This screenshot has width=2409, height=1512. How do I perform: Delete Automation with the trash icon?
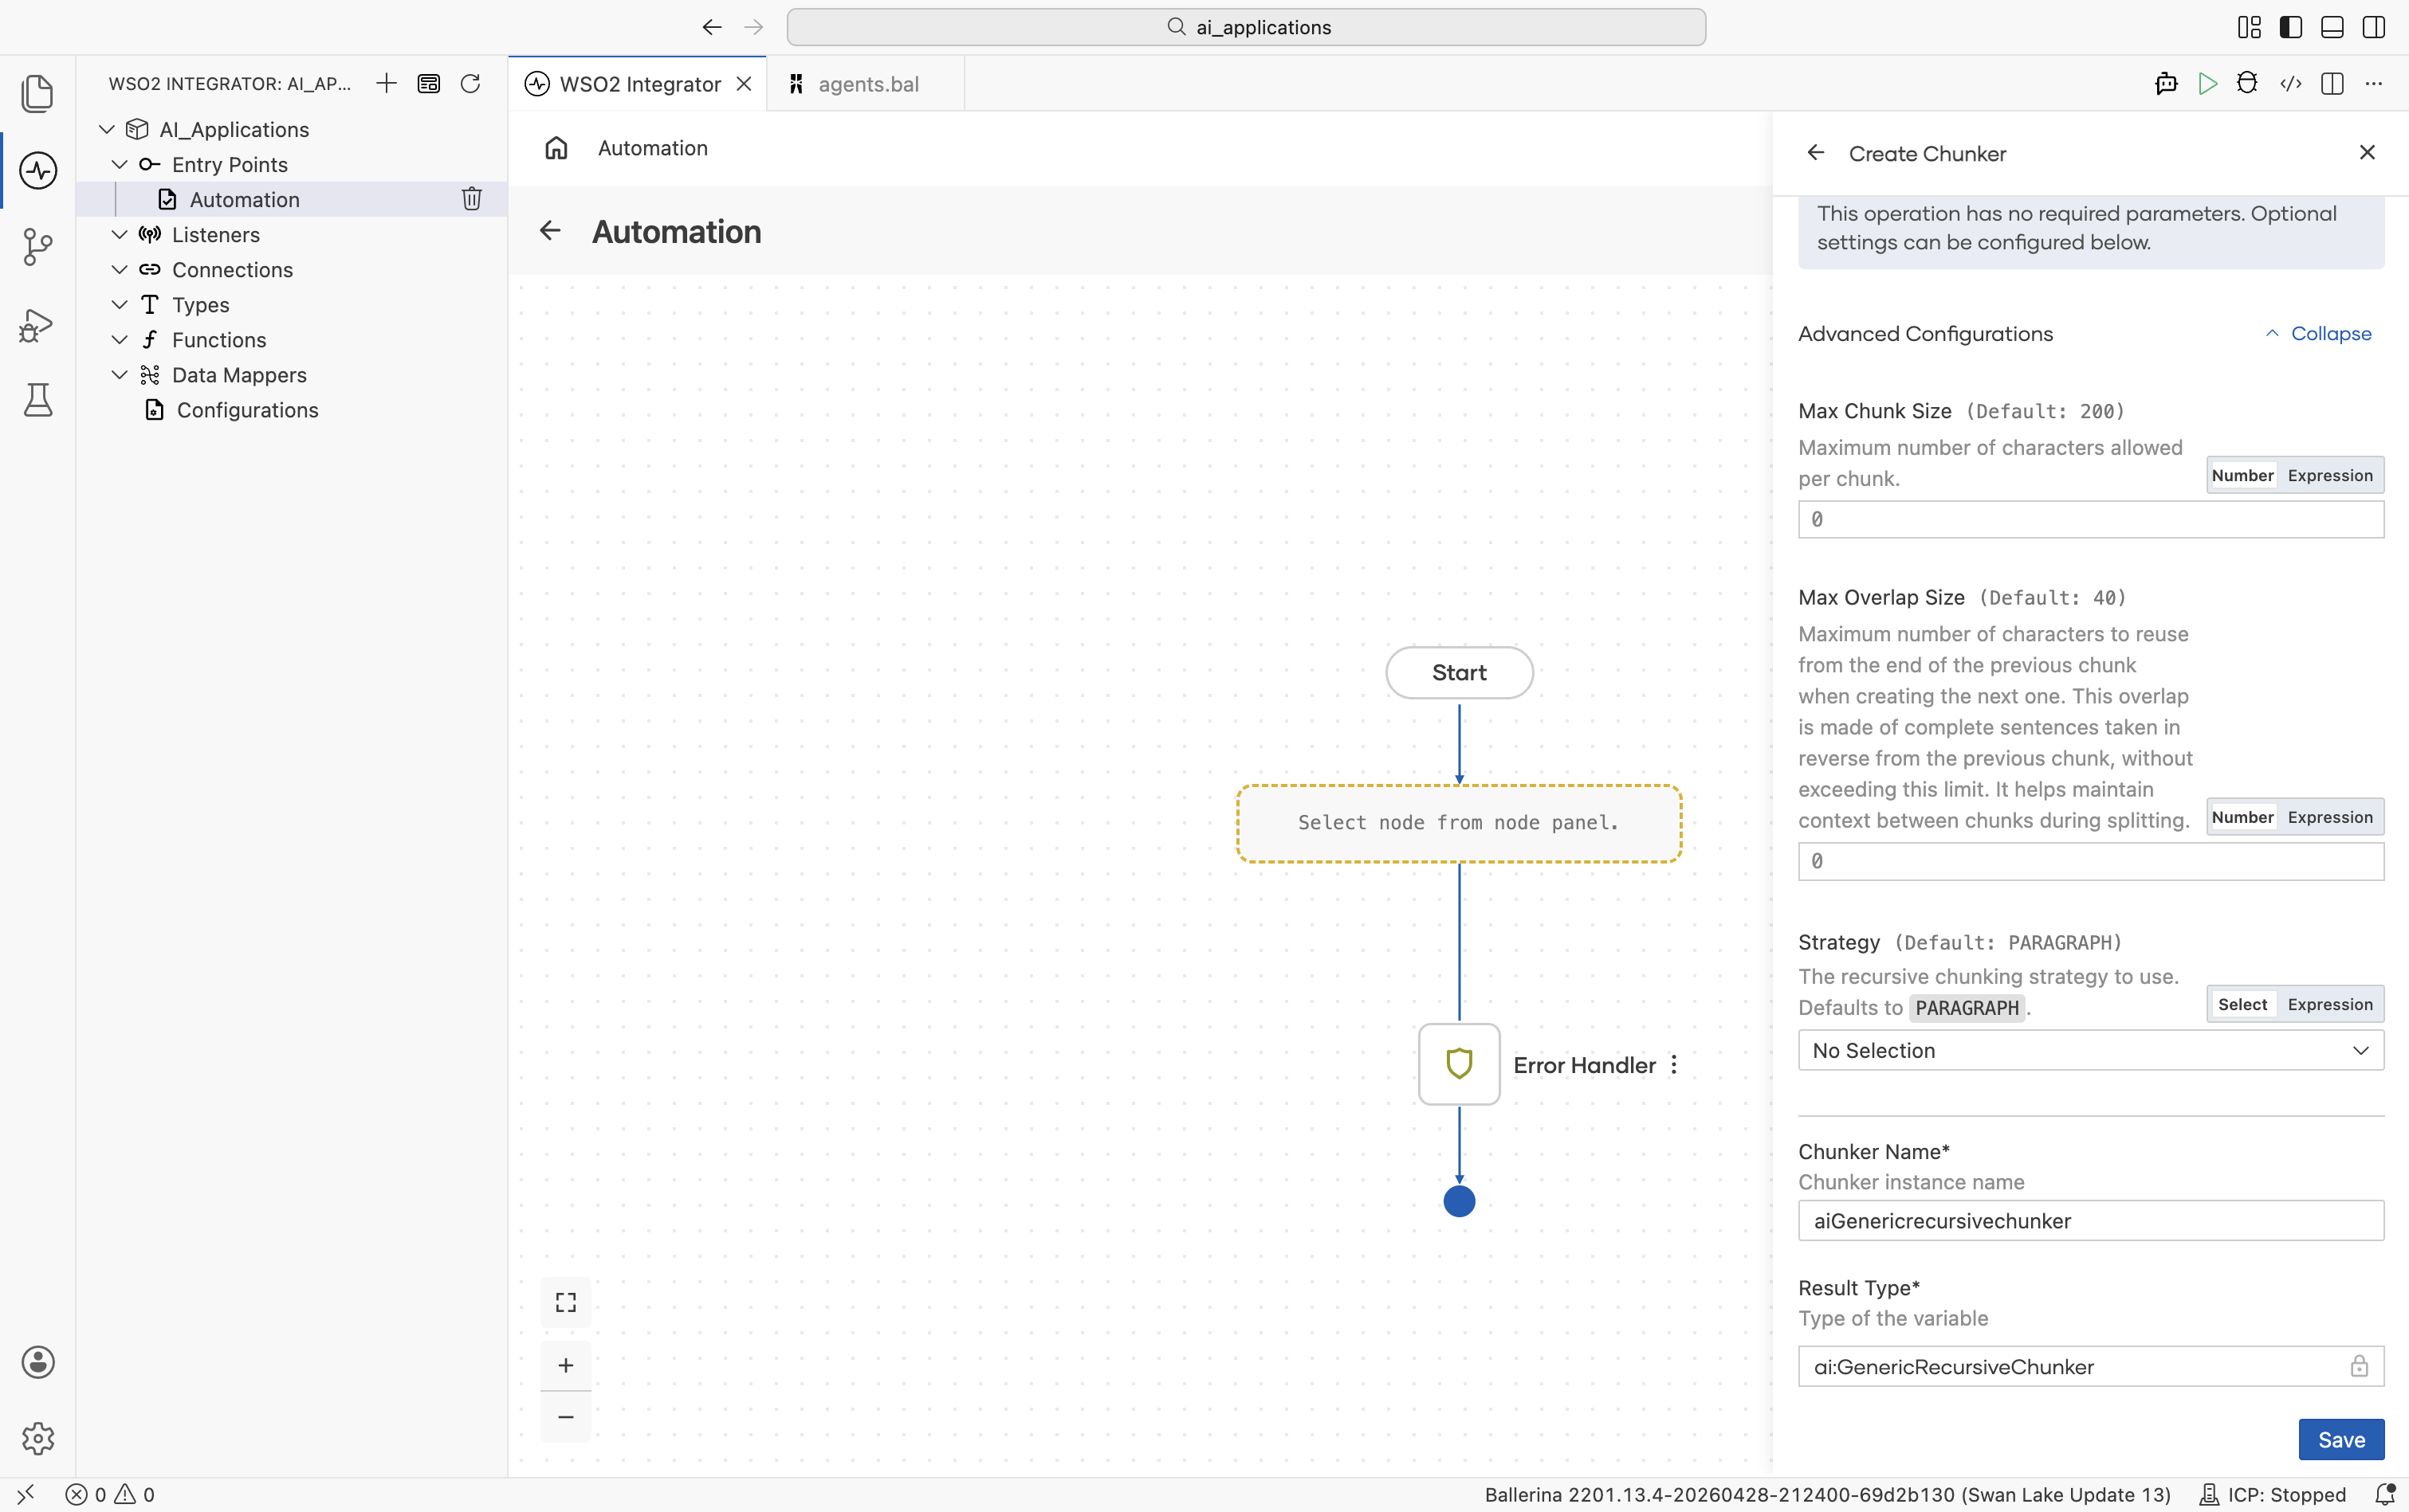pos(471,199)
